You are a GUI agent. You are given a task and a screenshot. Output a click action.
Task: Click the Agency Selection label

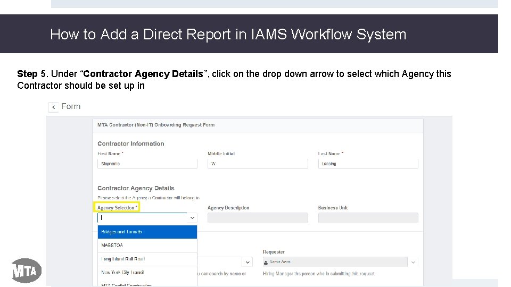click(117, 208)
